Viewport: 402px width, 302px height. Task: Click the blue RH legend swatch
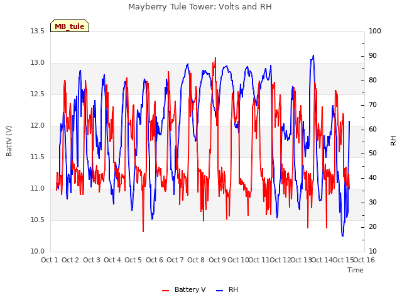(220, 291)
